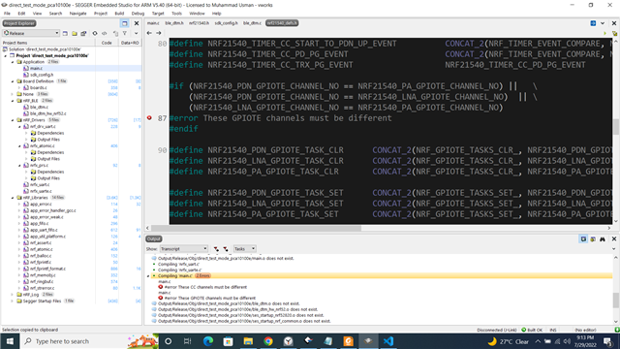
Task: Open Visual Studio Code from the taskbar
Action: 388,341
